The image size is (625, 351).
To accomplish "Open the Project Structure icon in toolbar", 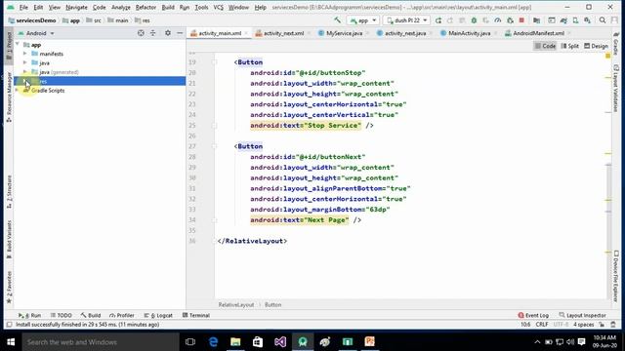I will (536, 20).
